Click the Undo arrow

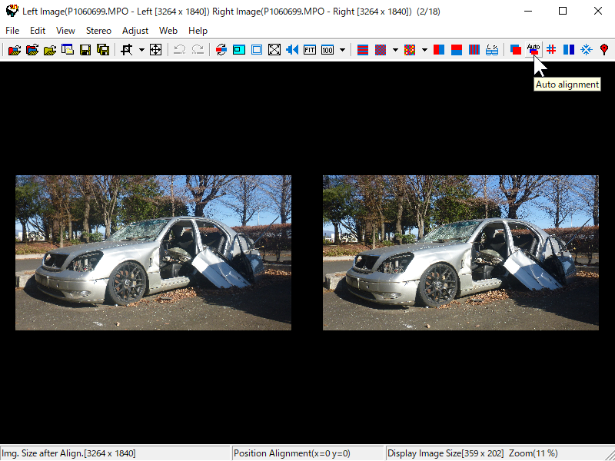(180, 50)
